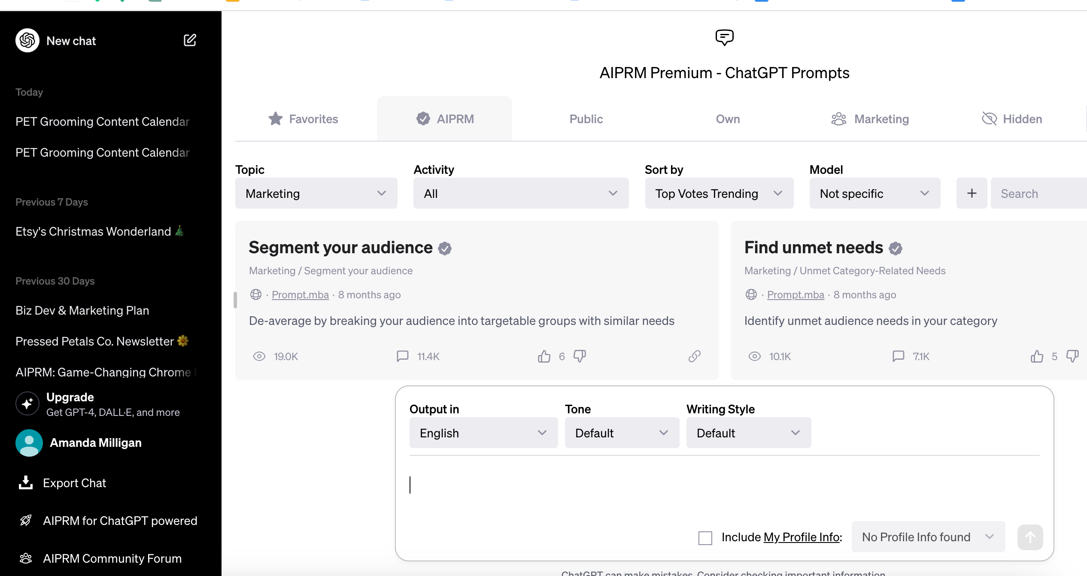Click the send message arrow button
Screen dimensions: 1087x576
[x=1030, y=537]
